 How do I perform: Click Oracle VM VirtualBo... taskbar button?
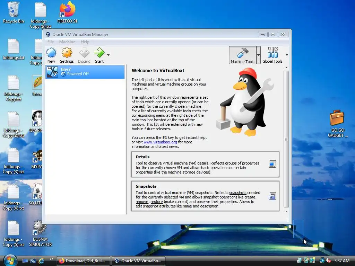(x=139, y=261)
